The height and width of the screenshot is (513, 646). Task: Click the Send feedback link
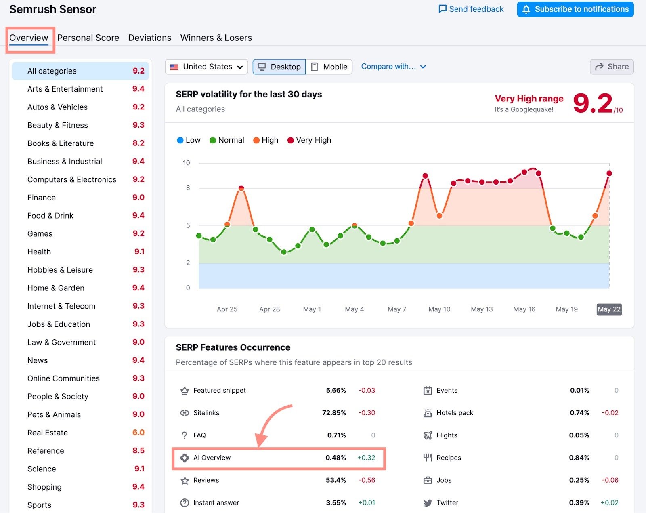470,9
